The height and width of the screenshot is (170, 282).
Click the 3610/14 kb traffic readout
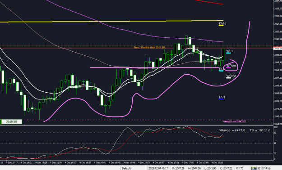(264, 168)
